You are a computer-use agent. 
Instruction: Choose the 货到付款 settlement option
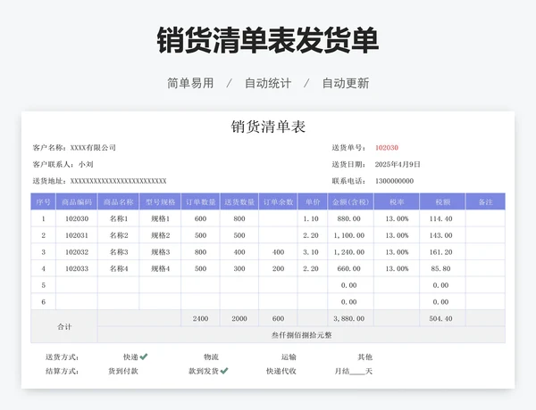click(x=123, y=371)
